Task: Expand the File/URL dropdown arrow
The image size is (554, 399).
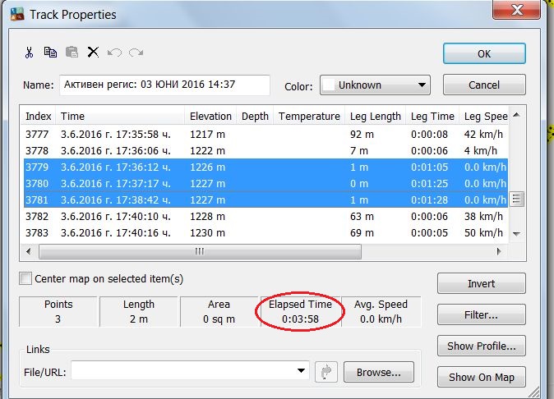Action: (x=301, y=371)
